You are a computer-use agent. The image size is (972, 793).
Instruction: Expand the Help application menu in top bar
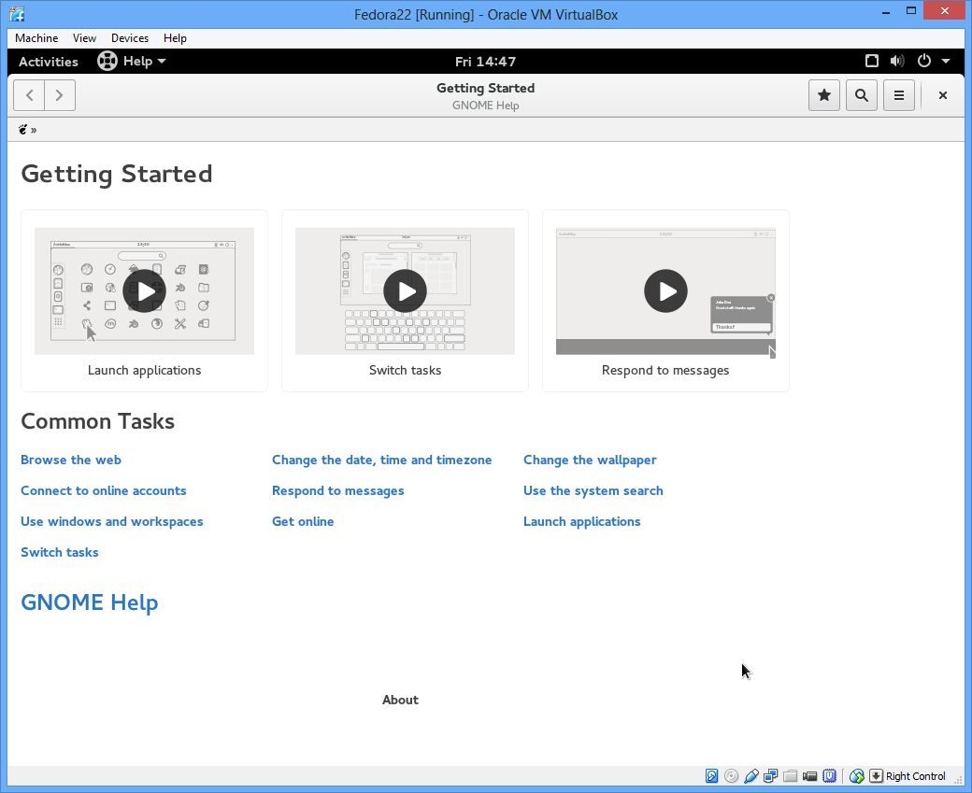[x=145, y=62]
